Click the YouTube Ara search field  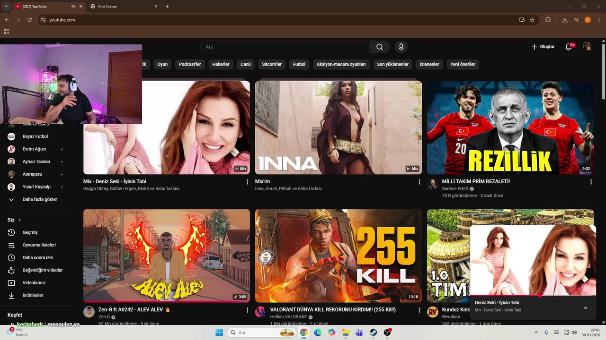pos(285,47)
